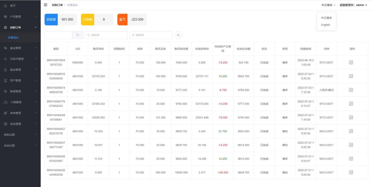
Task: Click the 创新订单 breadcrumb link
Action: pyautogui.click(x=57, y=5)
